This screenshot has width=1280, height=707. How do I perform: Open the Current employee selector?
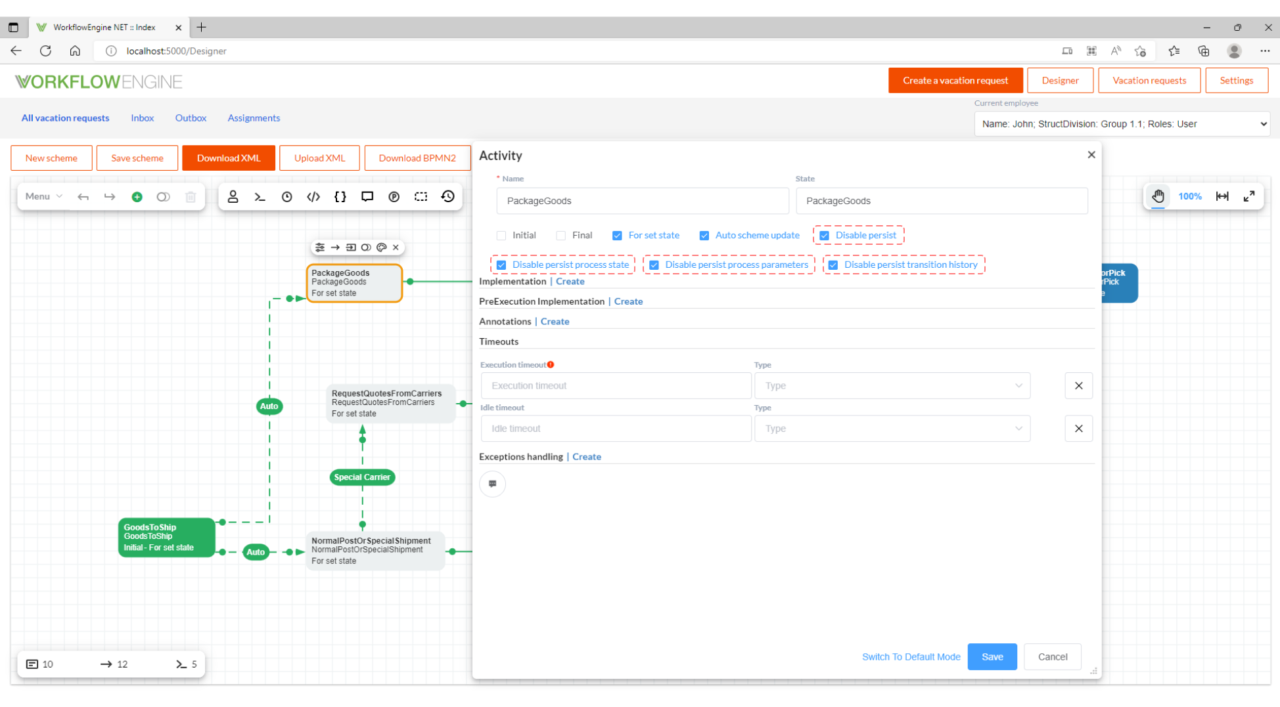point(1122,124)
